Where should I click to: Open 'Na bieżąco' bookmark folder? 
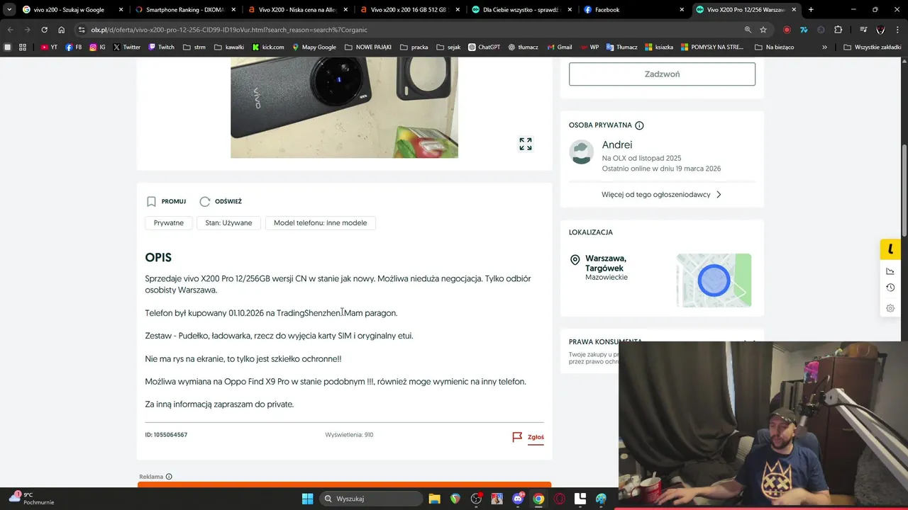(775, 47)
